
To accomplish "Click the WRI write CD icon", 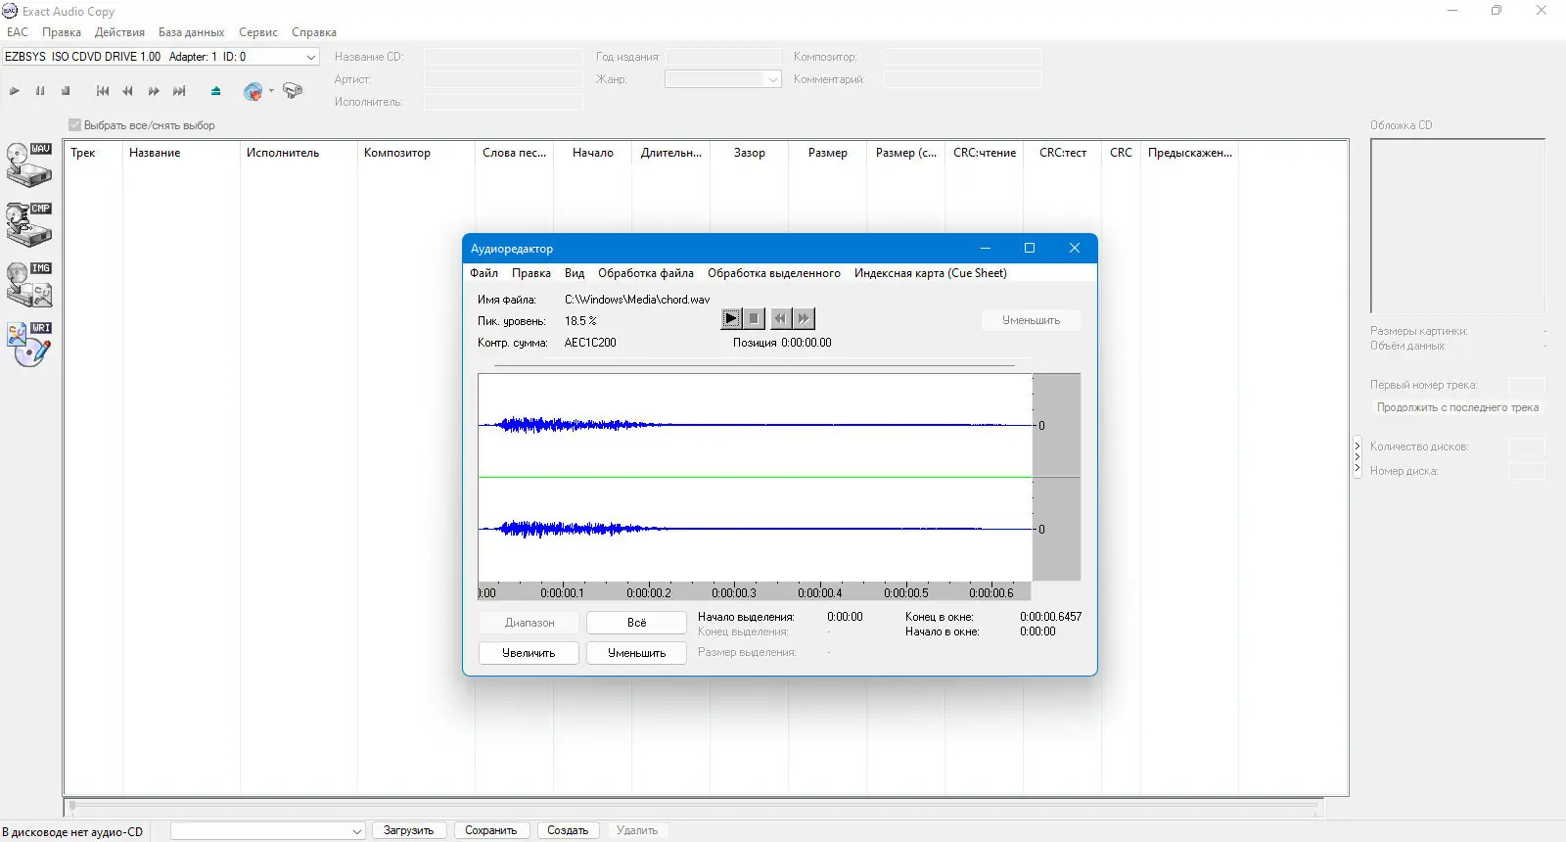I will [29, 345].
